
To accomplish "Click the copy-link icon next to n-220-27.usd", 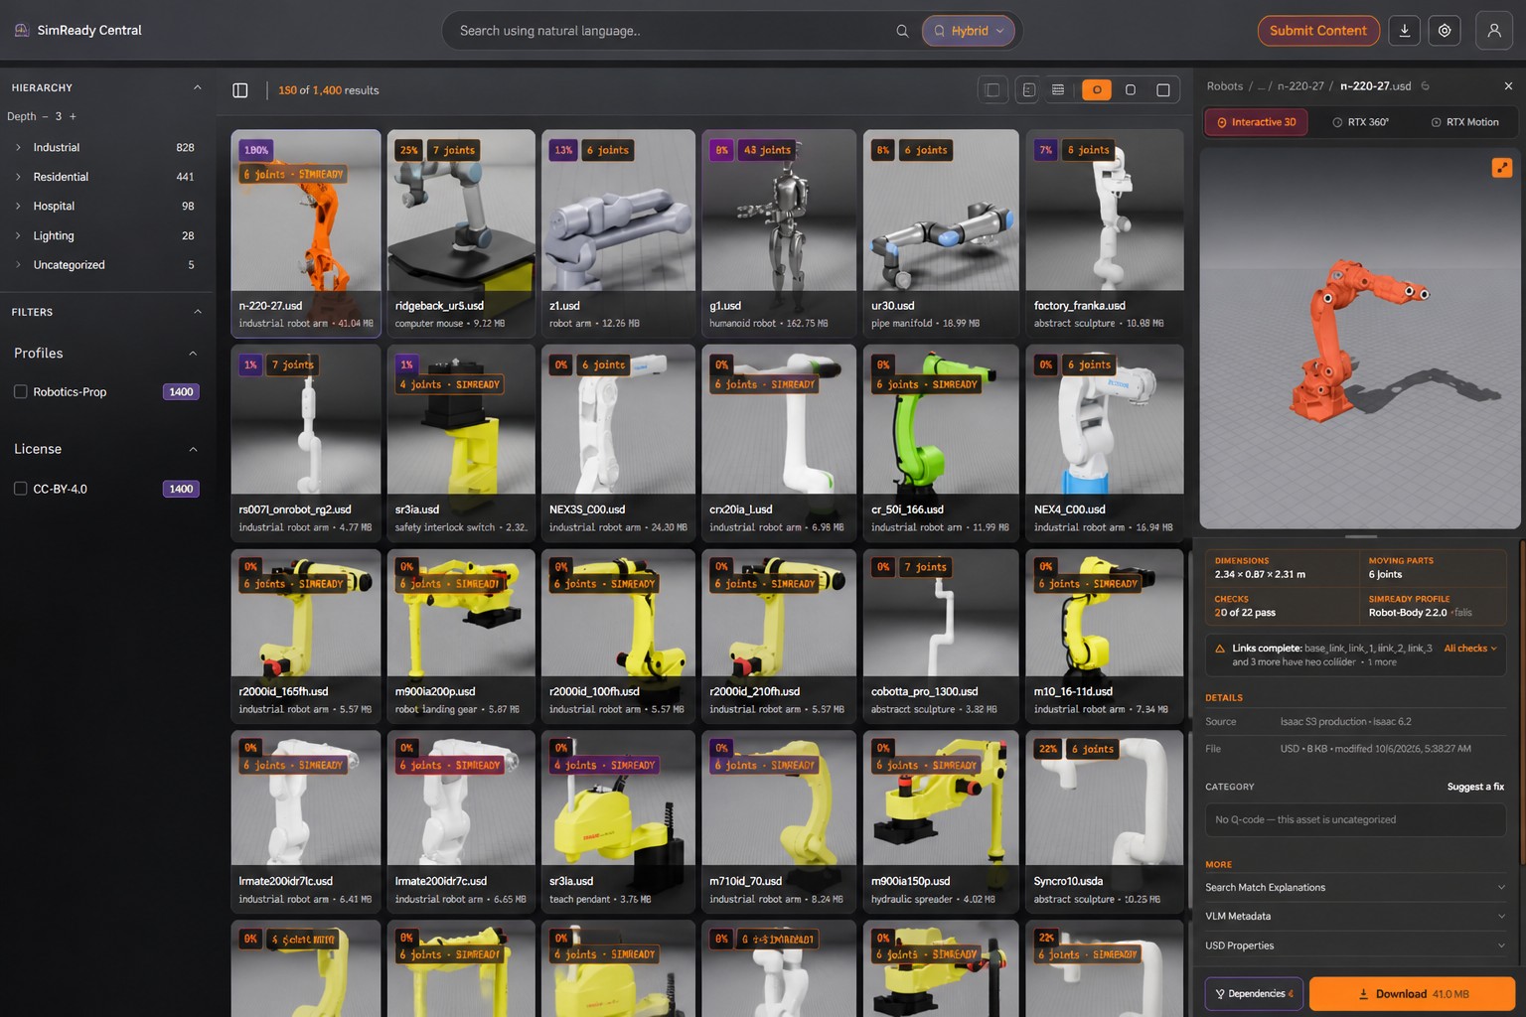I will [x=1425, y=86].
